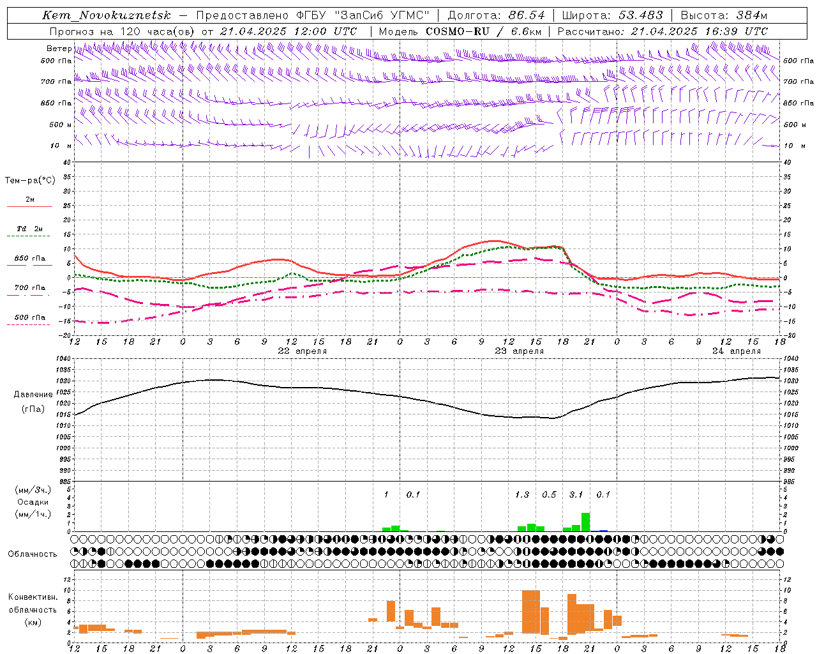The image size is (817, 654).
Task: Click the Тем-ра(°C) axis title
Action: (30, 181)
